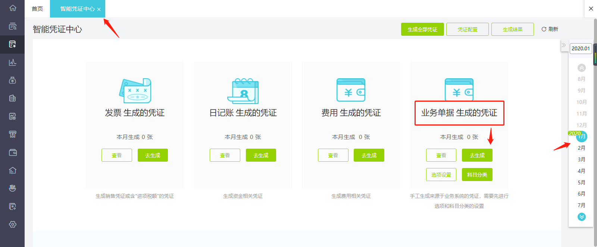This screenshot has height=247, width=597.
Task: Click the 2020.01 period input field
Action: [581, 48]
